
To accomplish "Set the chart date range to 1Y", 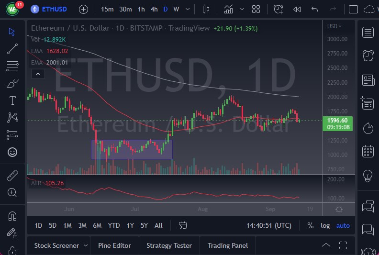I will tap(130, 225).
